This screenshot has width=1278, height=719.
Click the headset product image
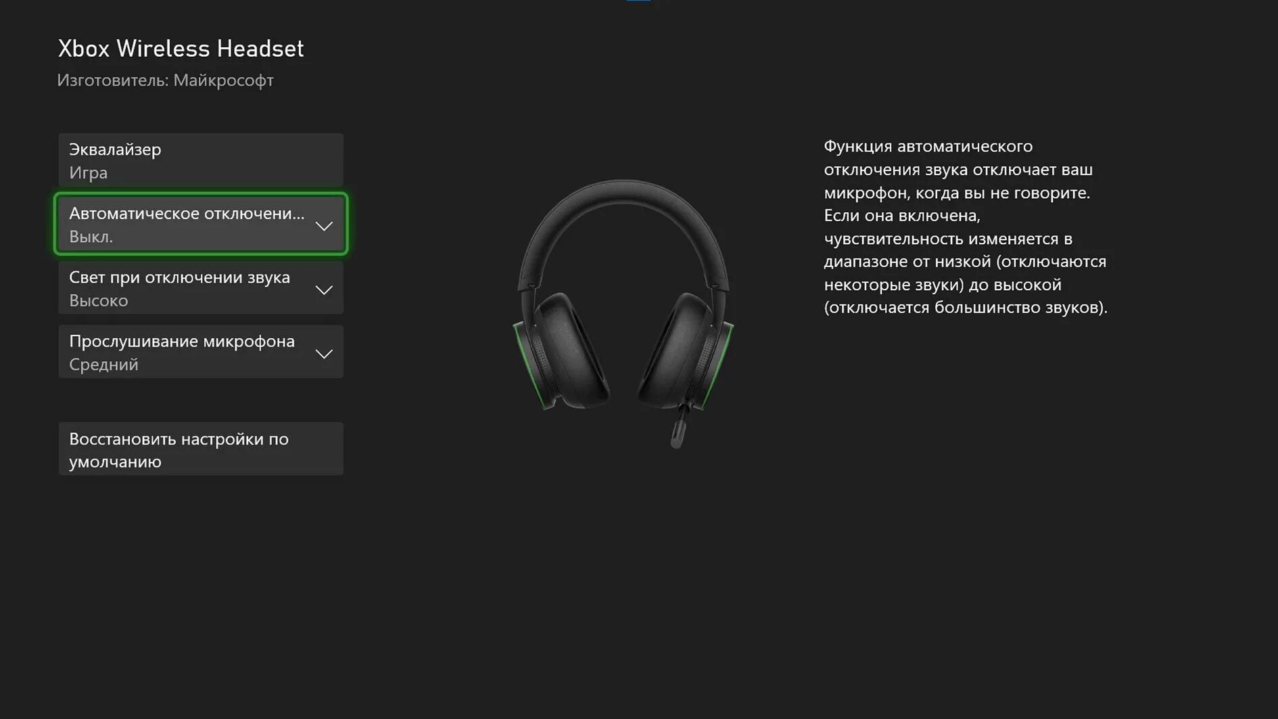pos(623,314)
